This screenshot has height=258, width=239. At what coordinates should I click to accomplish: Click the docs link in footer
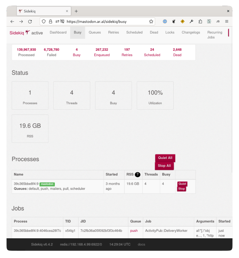click(x=141, y=245)
